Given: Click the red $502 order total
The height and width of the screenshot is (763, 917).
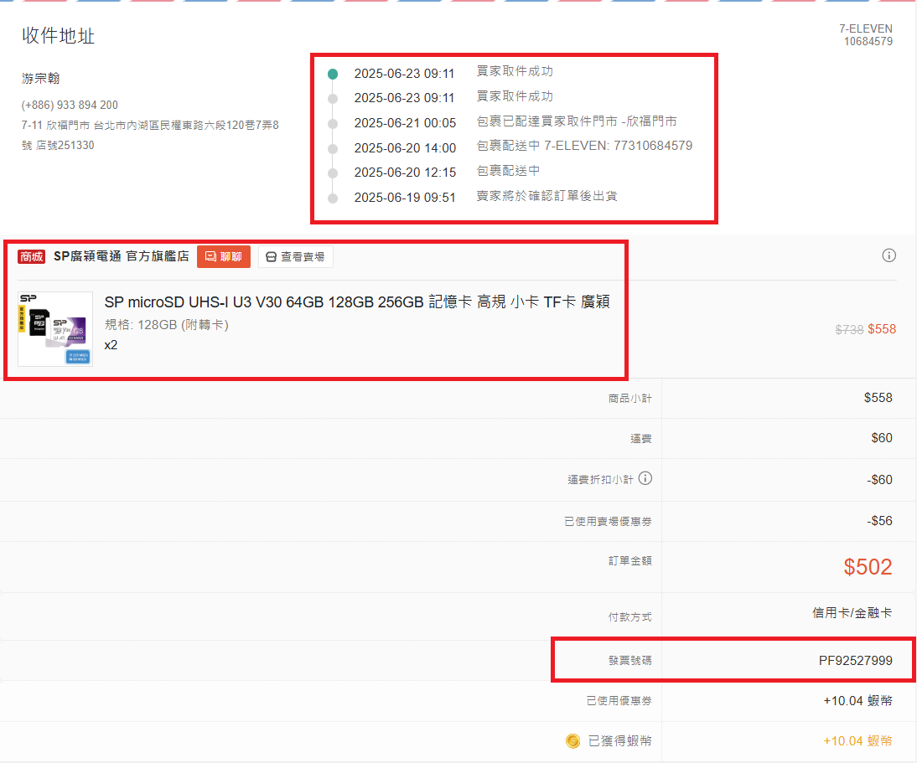Looking at the screenshot, I should 868,567.
